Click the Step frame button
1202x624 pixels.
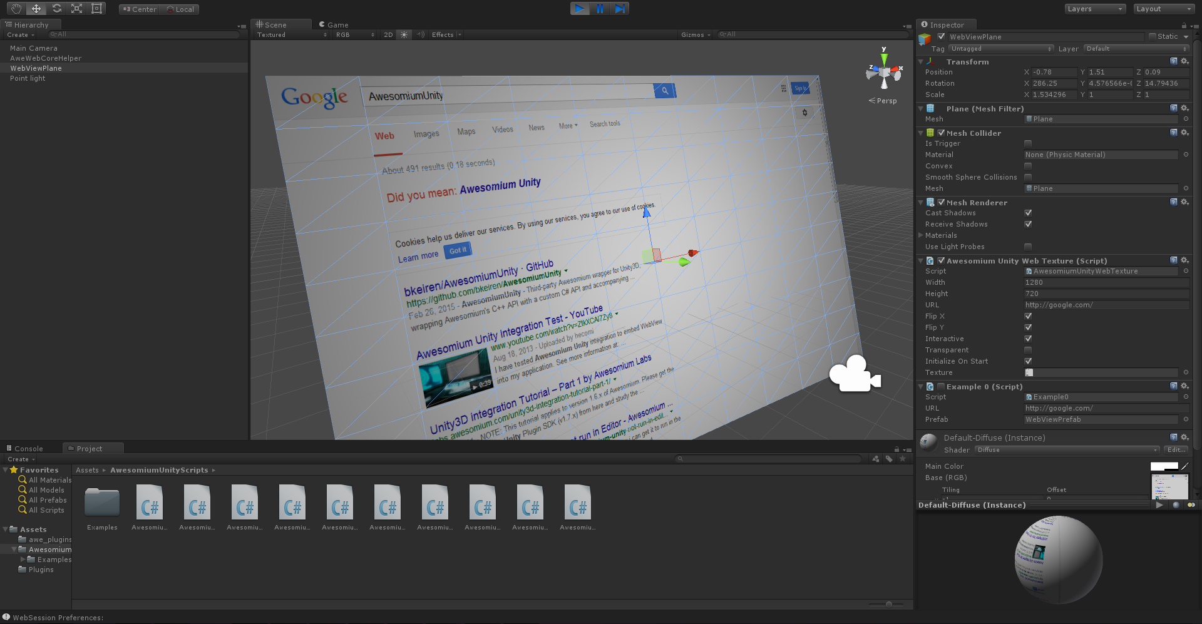click(x=620, y=9)
